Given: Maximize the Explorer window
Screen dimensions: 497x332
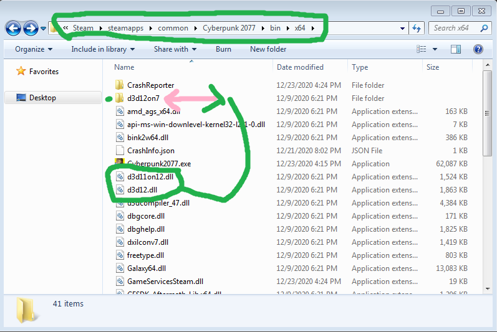Looking at the screenshot, I should 461,11.
